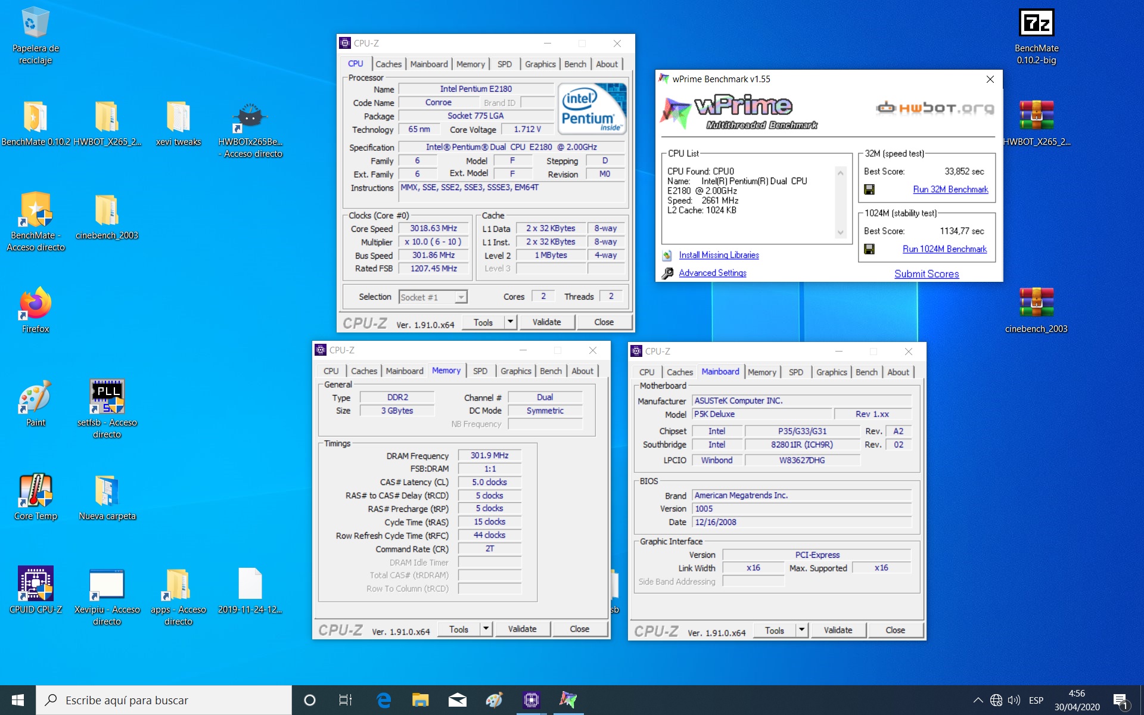This screenshot has height=715, width=1144.
Task: Open Tools dropdown arrow in Memory window
Action: point(486,629)
